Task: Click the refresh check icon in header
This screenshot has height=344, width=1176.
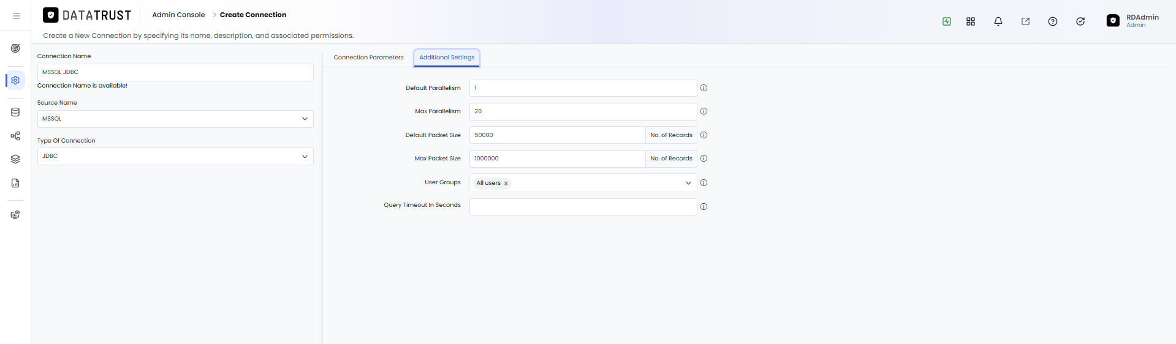Action: click(x=1080, y=21)
